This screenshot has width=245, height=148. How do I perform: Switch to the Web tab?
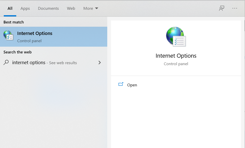[71, 8]
